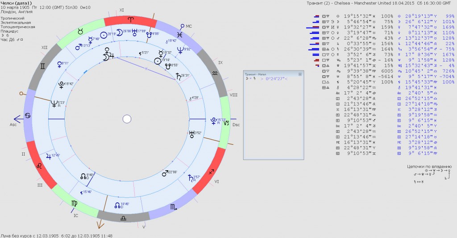Click the Aries sign on the zodiac ring
Screen dimensions: 457x238
[x=131, y=20]
